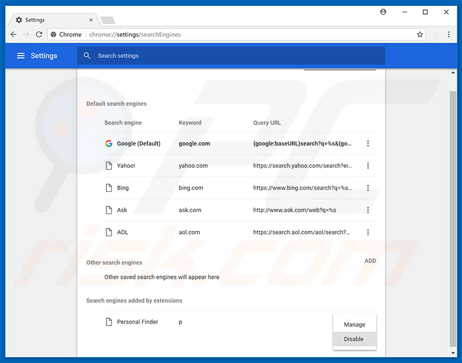Select the Settings tab
Image resolution: width=462 pixels, height=363 pixels.
click(x=53, y=20)
